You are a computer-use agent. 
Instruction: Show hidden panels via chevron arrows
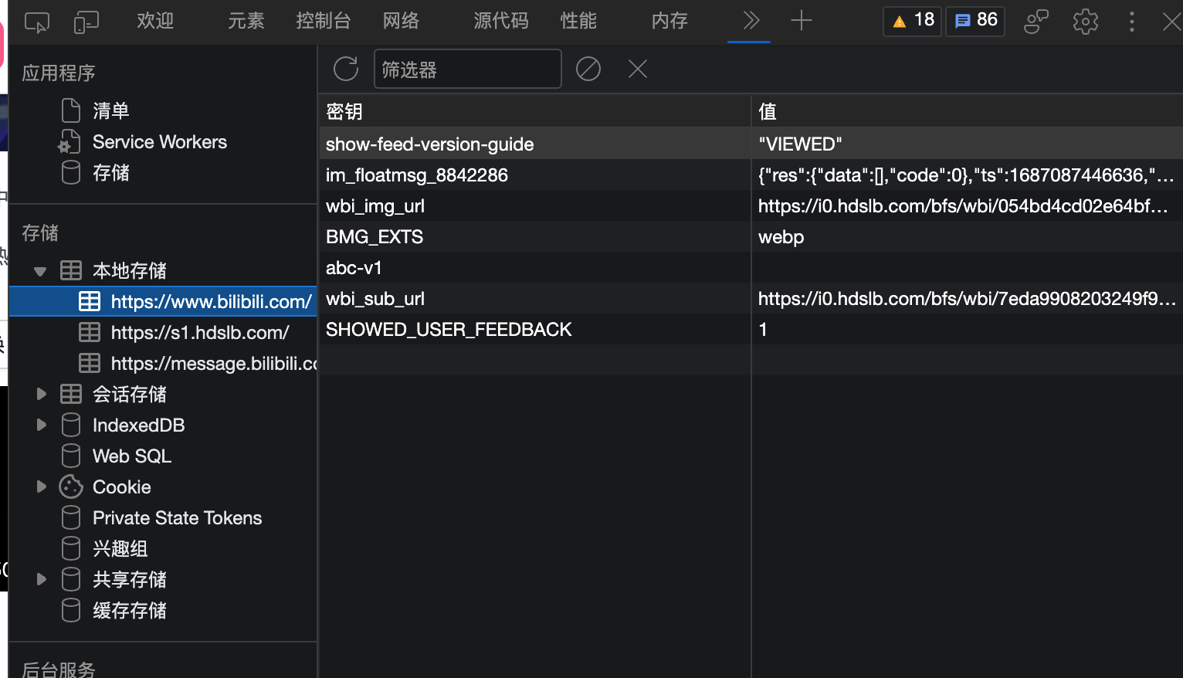point(748,21)
